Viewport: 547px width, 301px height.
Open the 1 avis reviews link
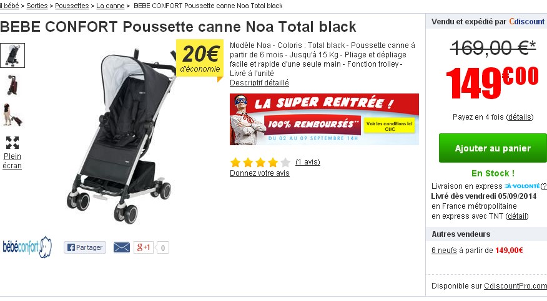(307, 162)
